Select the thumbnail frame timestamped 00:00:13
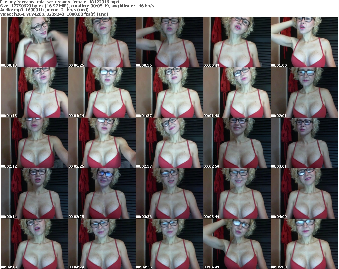The width and height of the screenshot is (339, 269). (x=34, y=42)
